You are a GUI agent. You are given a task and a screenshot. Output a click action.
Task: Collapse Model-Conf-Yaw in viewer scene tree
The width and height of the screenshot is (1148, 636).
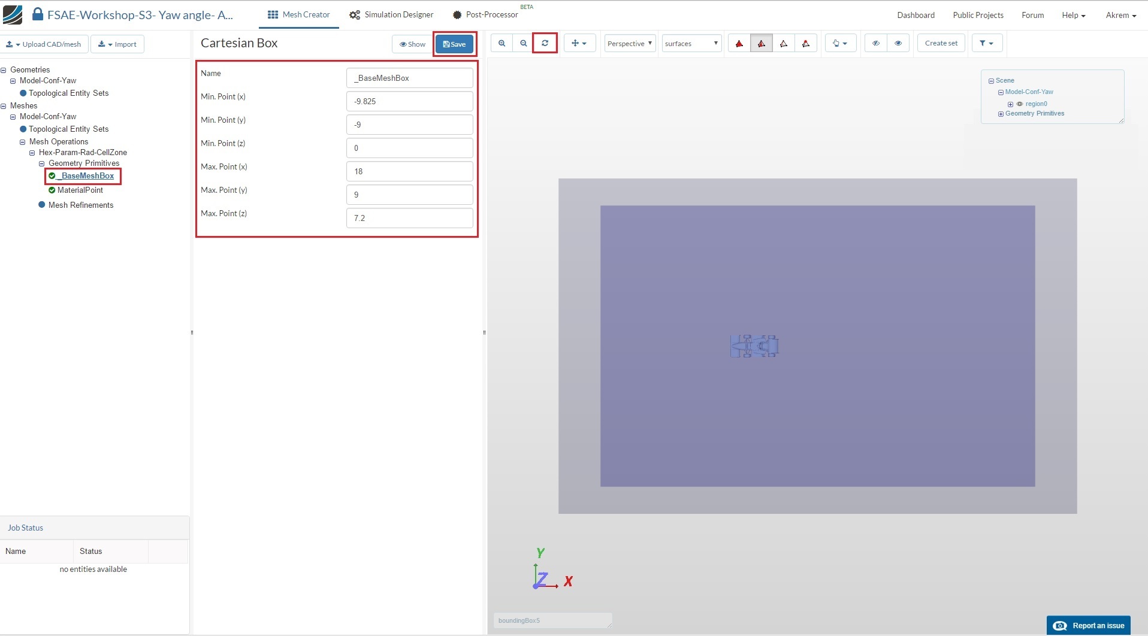1001,92
